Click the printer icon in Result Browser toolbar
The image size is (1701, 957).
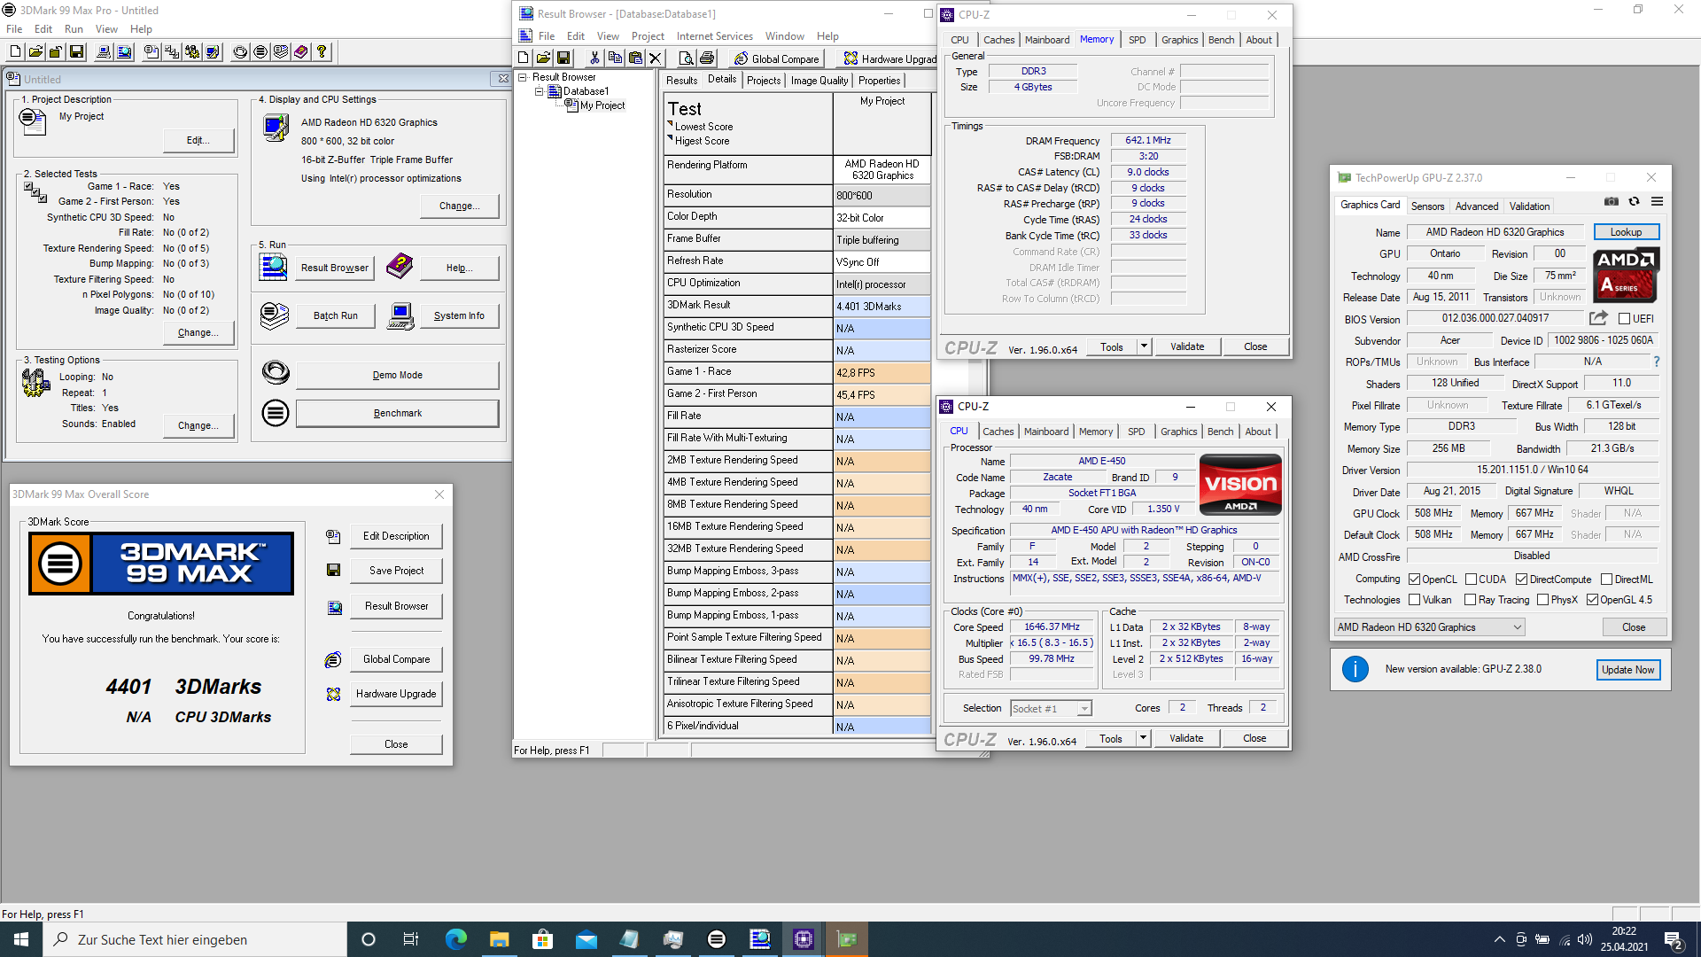point(707,58)
